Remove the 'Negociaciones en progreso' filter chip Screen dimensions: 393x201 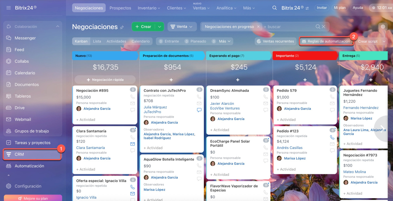(258, 27)
